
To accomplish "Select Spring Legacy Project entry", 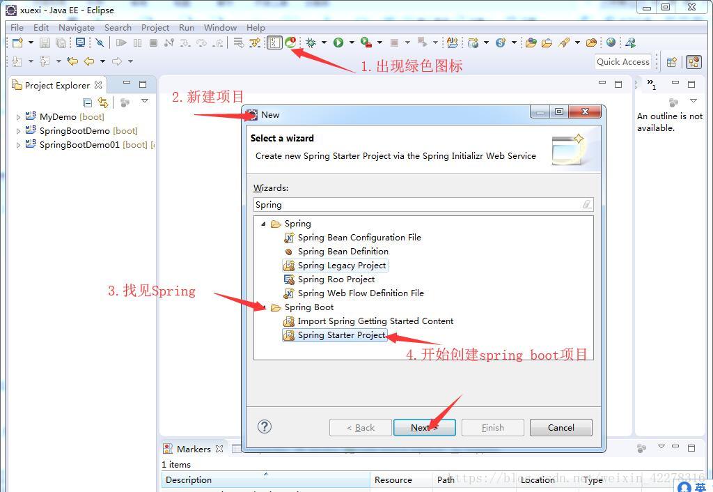I will click(335, 266).
